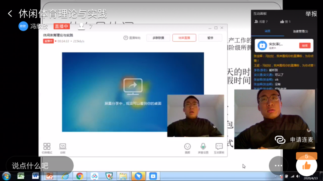323x181 pixels.
Task: Click the pause broadcast button
Action: [210, 38]
